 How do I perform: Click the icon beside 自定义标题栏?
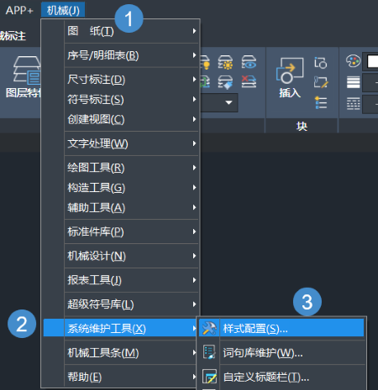tap(209, 377)
